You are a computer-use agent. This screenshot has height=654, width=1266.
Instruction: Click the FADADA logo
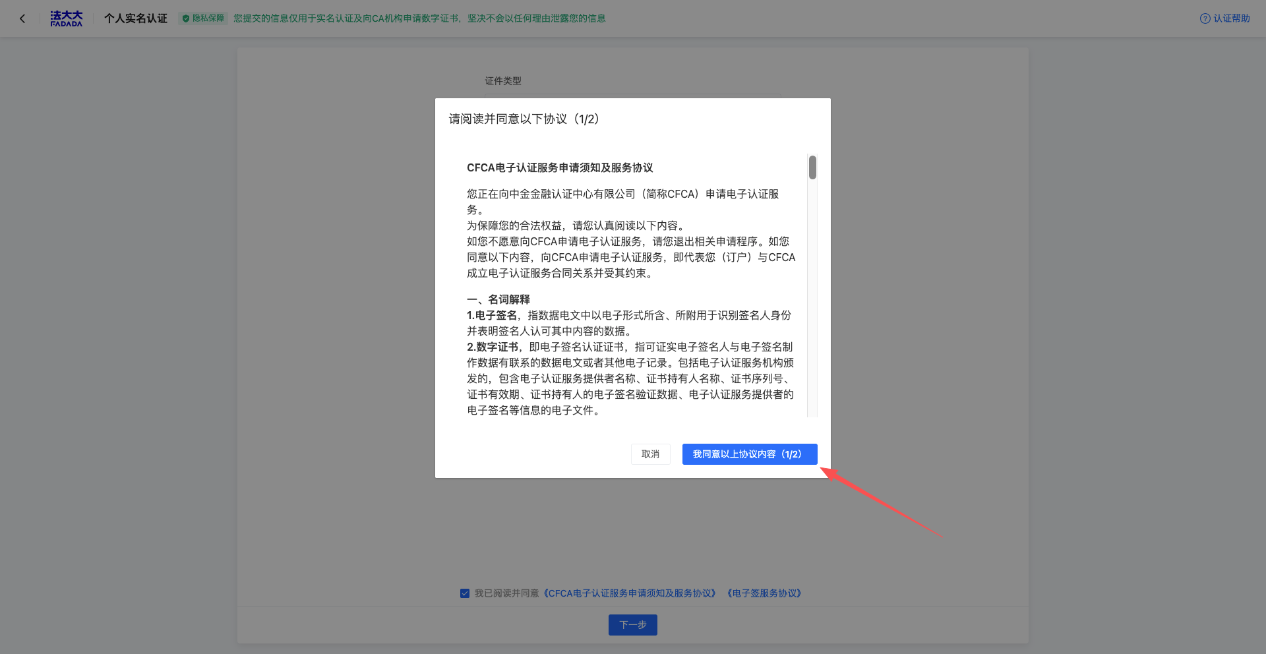coord(67,18)
